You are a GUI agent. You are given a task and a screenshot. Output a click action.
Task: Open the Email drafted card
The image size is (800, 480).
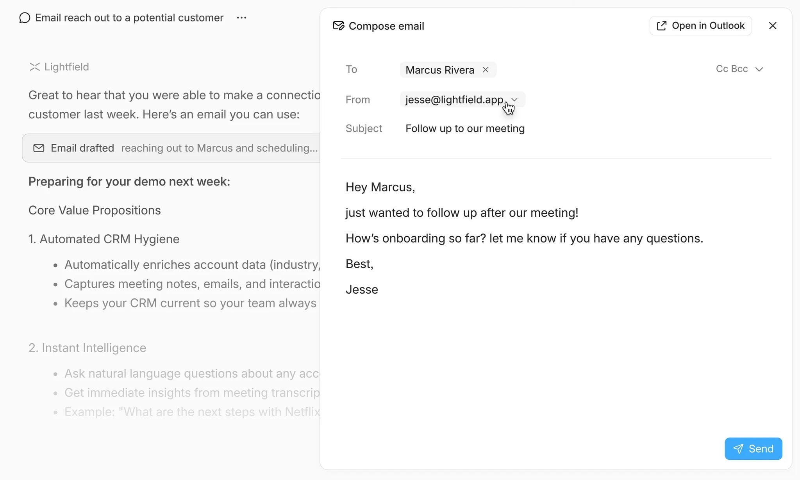pyautogui.click(x=172, y=148)
